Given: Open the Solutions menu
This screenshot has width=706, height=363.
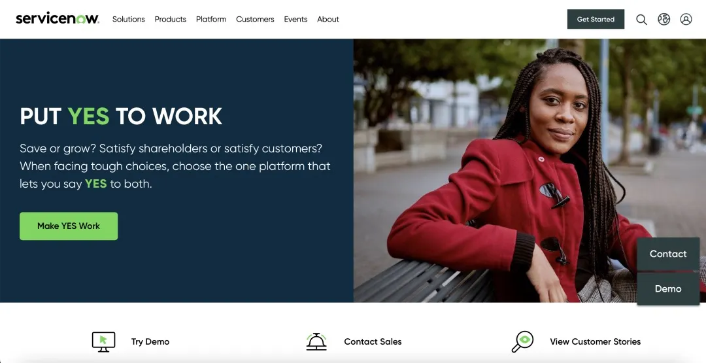Looking at the screenshot, I should [x=128, y=19].
